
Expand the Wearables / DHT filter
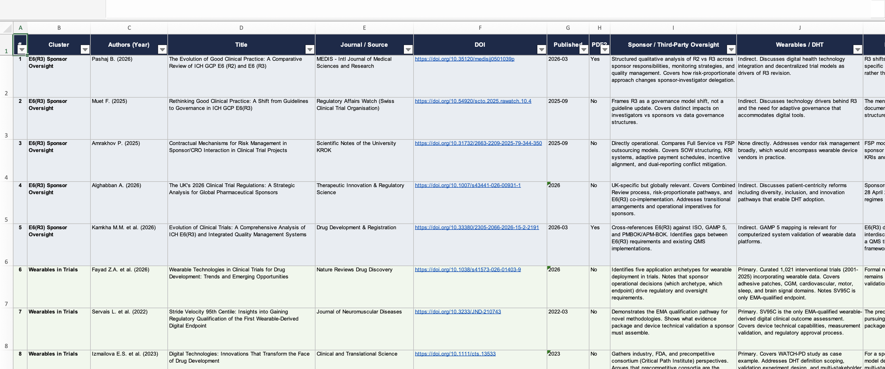[x=858, y=50]
